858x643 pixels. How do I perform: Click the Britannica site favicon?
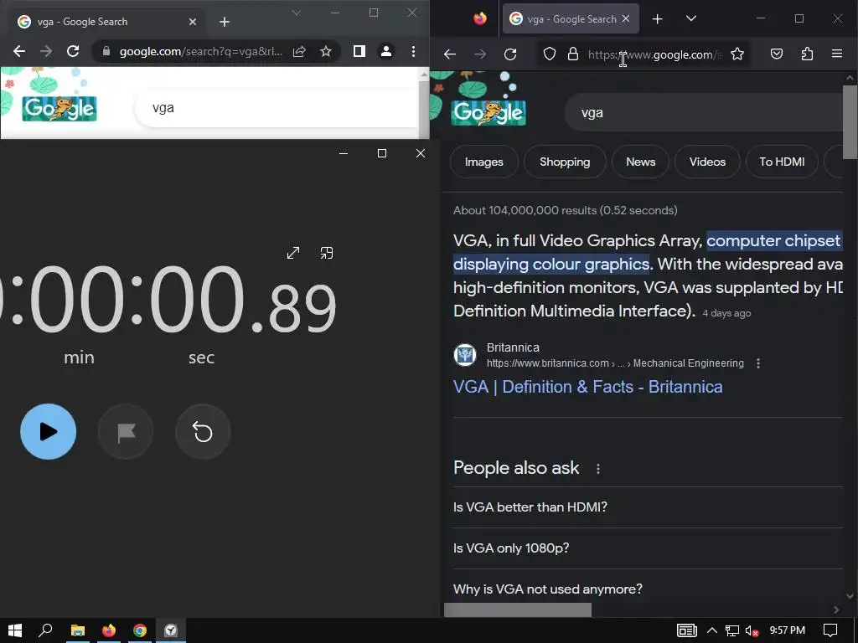click(x=464, y=355)
